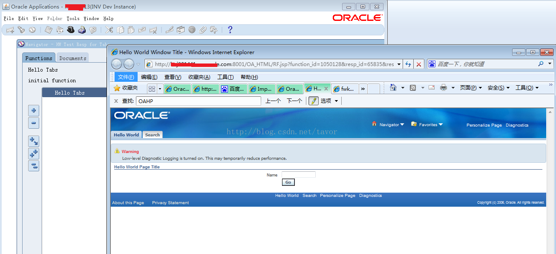Click the Zoom icon in Oracle toolbar
556x254 pixels.
click(x=181, y=30)
